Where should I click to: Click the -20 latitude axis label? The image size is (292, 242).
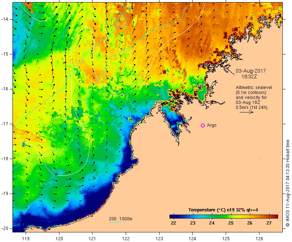coord(4,228)
